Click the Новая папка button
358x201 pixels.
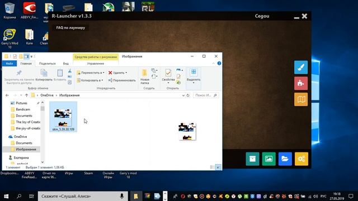[145, 77]
